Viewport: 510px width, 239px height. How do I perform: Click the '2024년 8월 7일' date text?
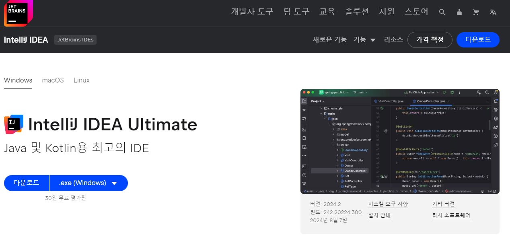point(329,220)
